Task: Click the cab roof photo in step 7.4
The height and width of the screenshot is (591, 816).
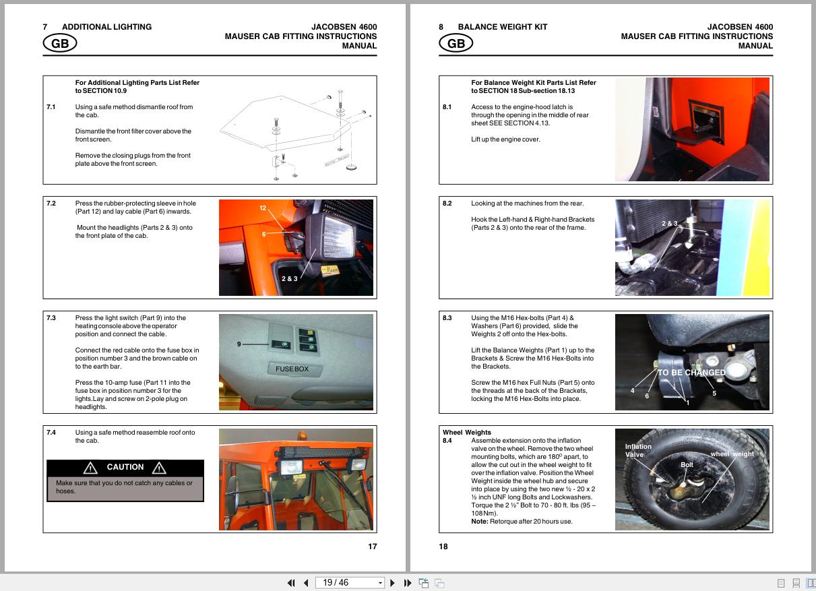Action: coord(296,479)
